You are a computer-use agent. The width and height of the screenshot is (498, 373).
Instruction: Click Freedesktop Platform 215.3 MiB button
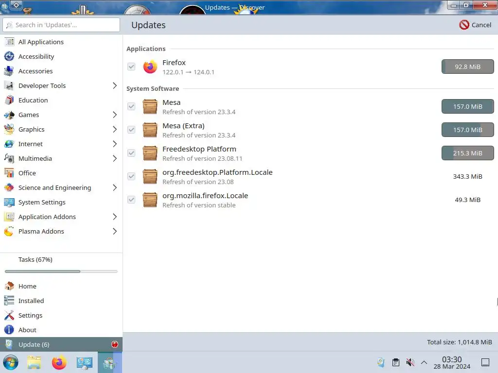pos(467,153)
